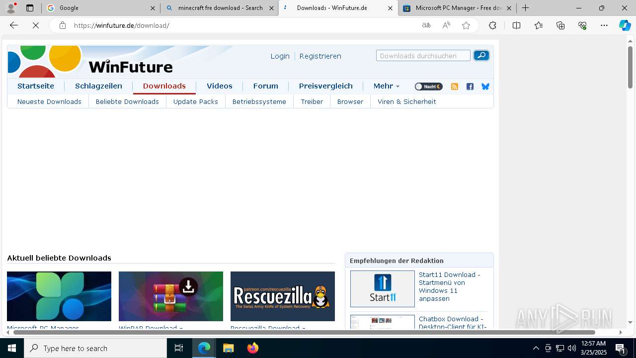Open Split screen icon
Screen dimensions: 636x358
tap(516, 25)
